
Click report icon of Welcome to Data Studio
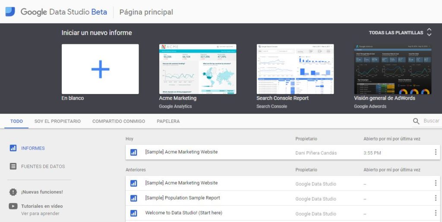(134, 213)
